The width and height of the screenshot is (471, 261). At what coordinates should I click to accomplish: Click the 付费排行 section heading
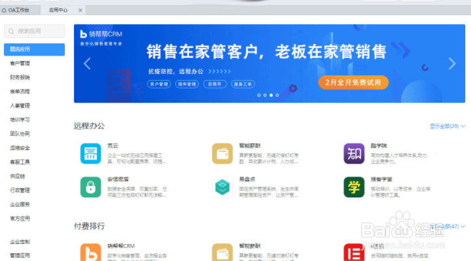click(89, 226)
